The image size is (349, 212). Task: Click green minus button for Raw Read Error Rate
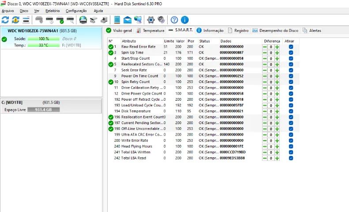tap(265, 47)
